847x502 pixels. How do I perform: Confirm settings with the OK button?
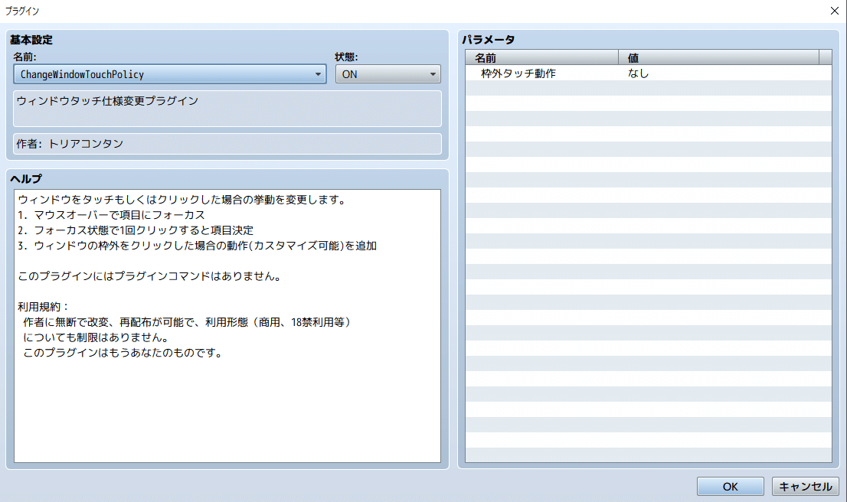point(729,486)
